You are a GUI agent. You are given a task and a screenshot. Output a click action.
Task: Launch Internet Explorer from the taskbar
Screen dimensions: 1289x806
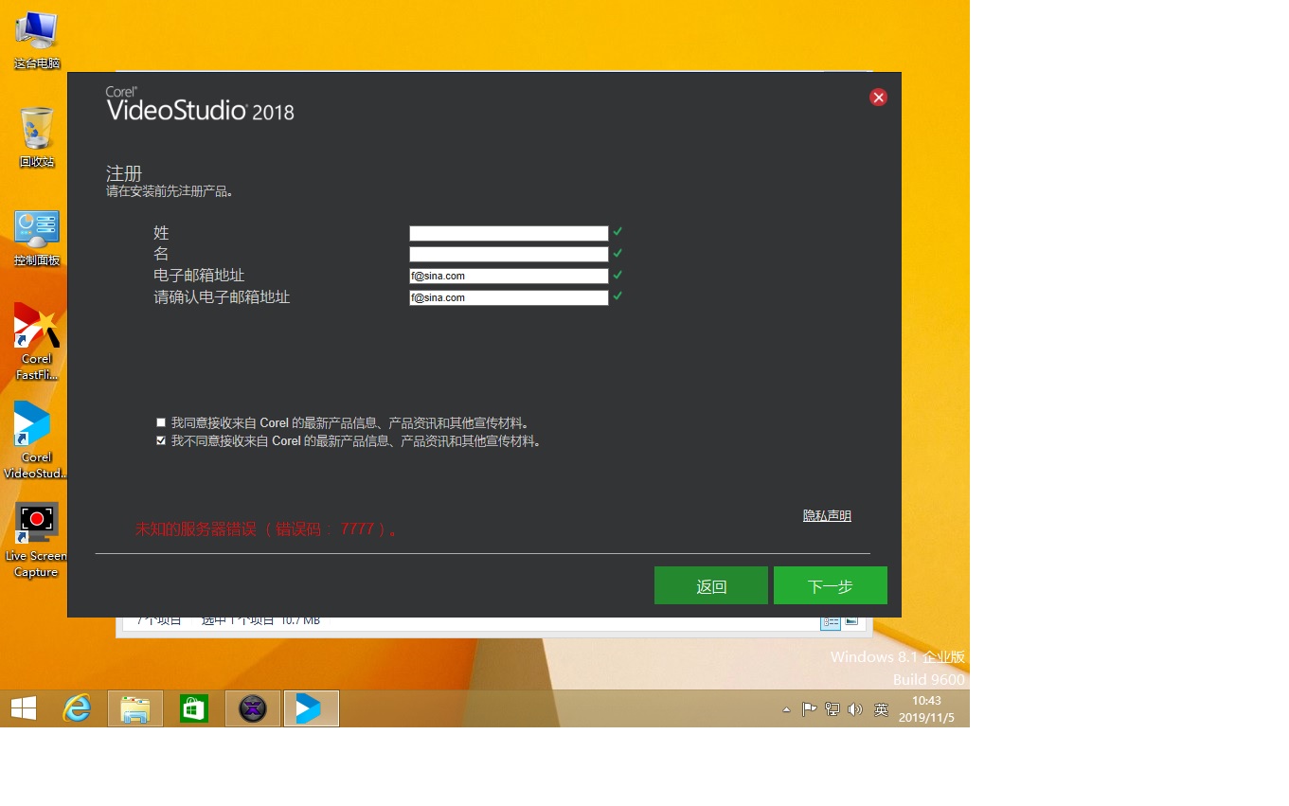click(77, 708)
